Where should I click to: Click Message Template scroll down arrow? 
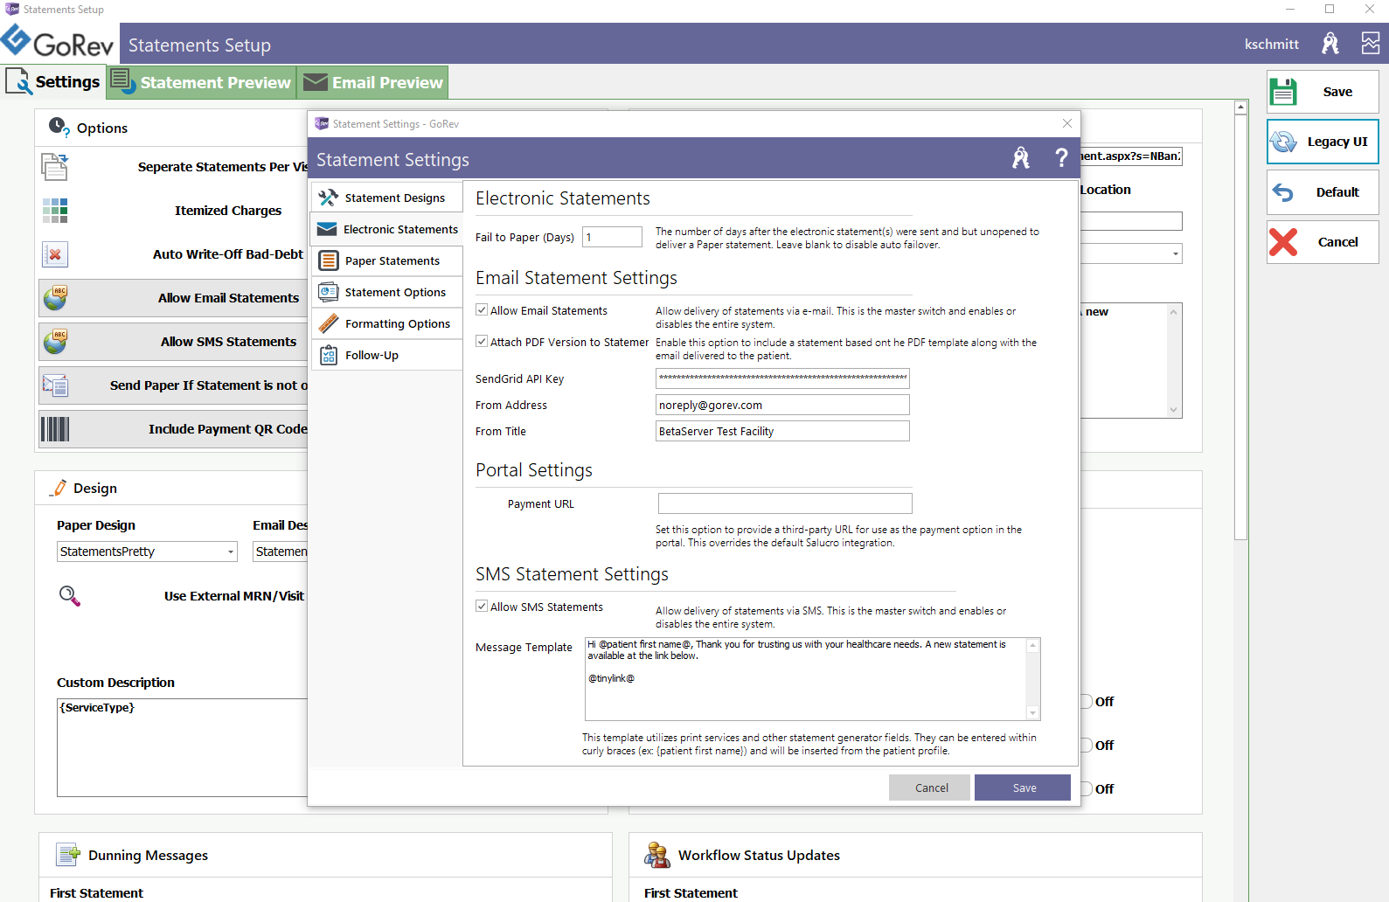click(x=1032, y=713)
